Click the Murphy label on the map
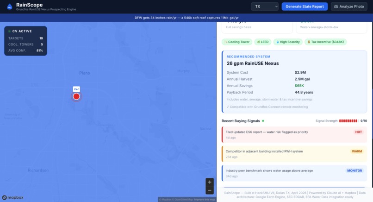Viewport: 373px width, 202px height. (183, 71)
